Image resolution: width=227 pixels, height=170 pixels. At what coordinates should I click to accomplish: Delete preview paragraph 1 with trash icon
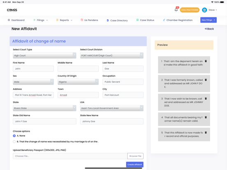pyautogui.click(x=206, y=61)
